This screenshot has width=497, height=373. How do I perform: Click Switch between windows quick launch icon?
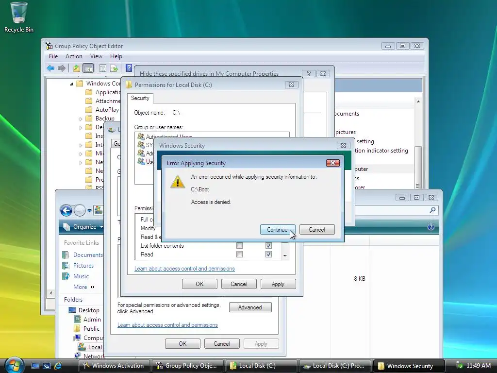pyautogui.click(x=47, y=366)
